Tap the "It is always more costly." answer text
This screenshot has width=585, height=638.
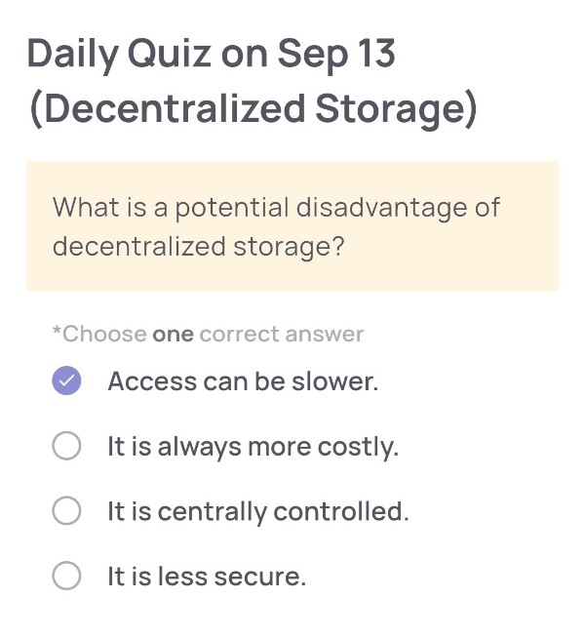coord(253,447)
